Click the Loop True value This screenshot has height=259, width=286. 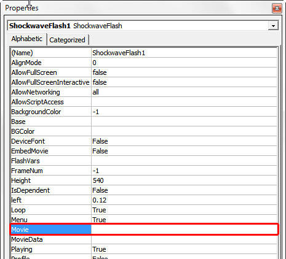[x=184, y=210]
